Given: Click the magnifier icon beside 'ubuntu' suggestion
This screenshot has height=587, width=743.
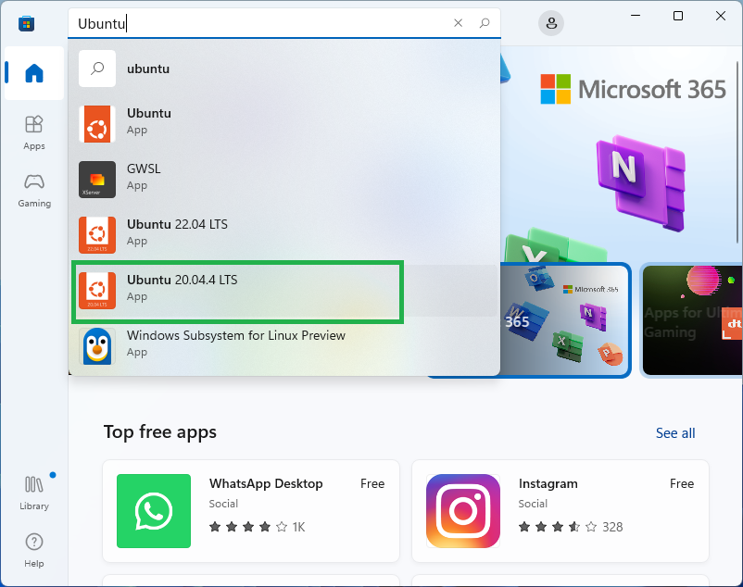Looking at the screenshot, I should click(97, 69).
